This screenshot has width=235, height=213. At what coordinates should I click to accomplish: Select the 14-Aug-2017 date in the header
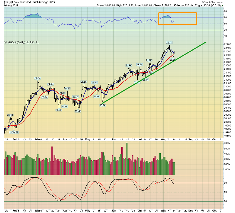coord(11,5)
